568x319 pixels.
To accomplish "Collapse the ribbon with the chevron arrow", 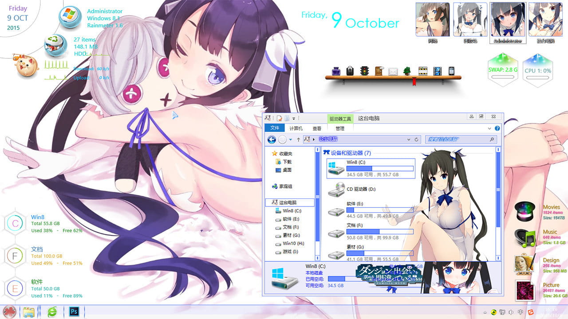I will 489,128.
